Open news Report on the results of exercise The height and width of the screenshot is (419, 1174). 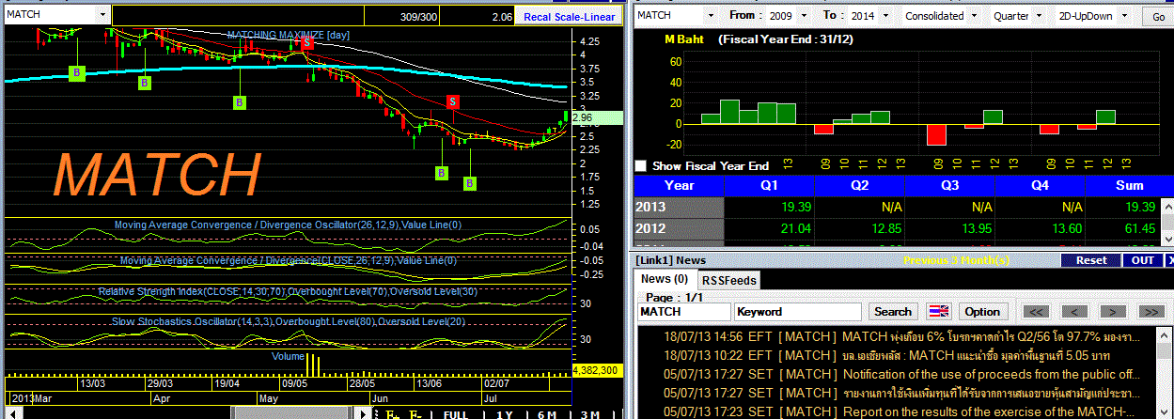point(898,411)
